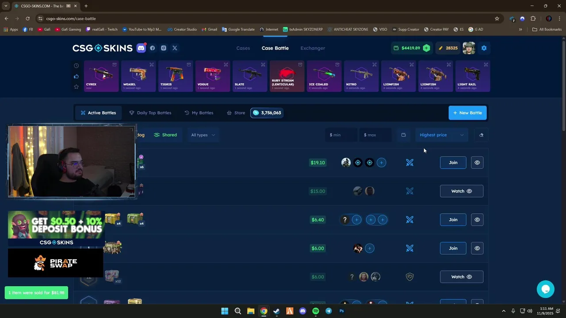566x318 pixels.
Task: Go to the Cases tab
Action: pyautogui.click(x=243, y=48)
